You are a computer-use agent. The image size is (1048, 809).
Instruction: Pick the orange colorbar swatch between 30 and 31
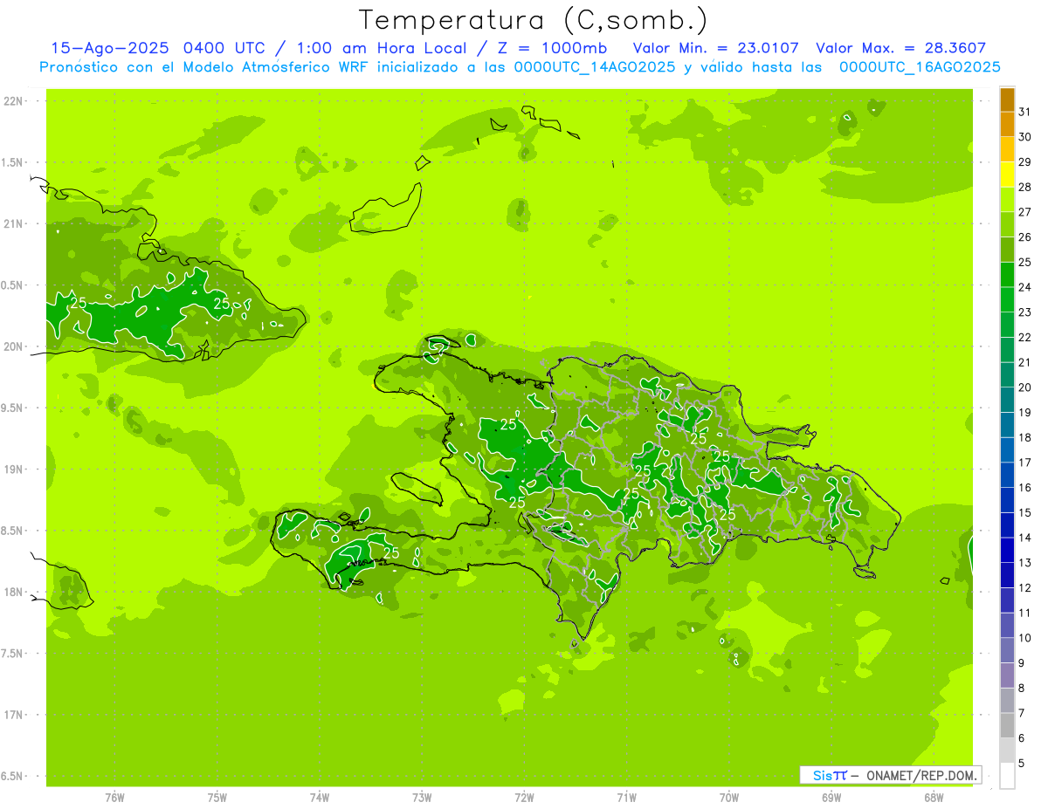point(1007,124)
